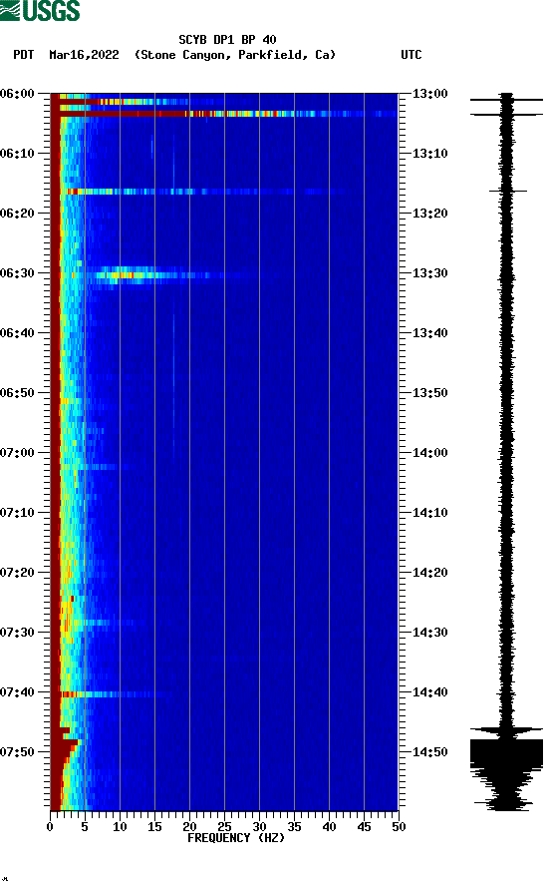Click the spectrogram event streak near 13:16

[x=204, y=192]
